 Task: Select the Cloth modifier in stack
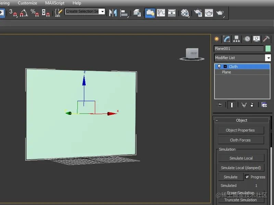(x=242, y=67)
